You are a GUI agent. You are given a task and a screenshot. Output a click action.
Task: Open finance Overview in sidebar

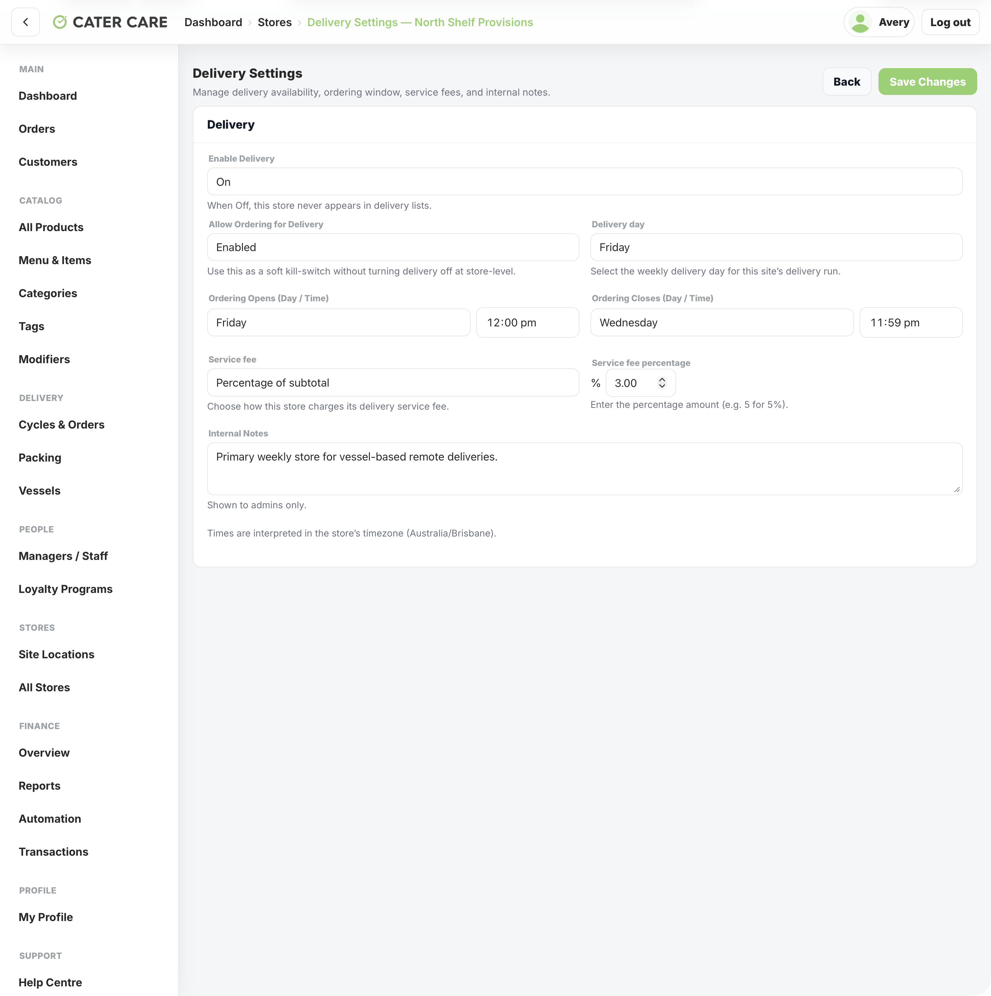click(44, 753)
